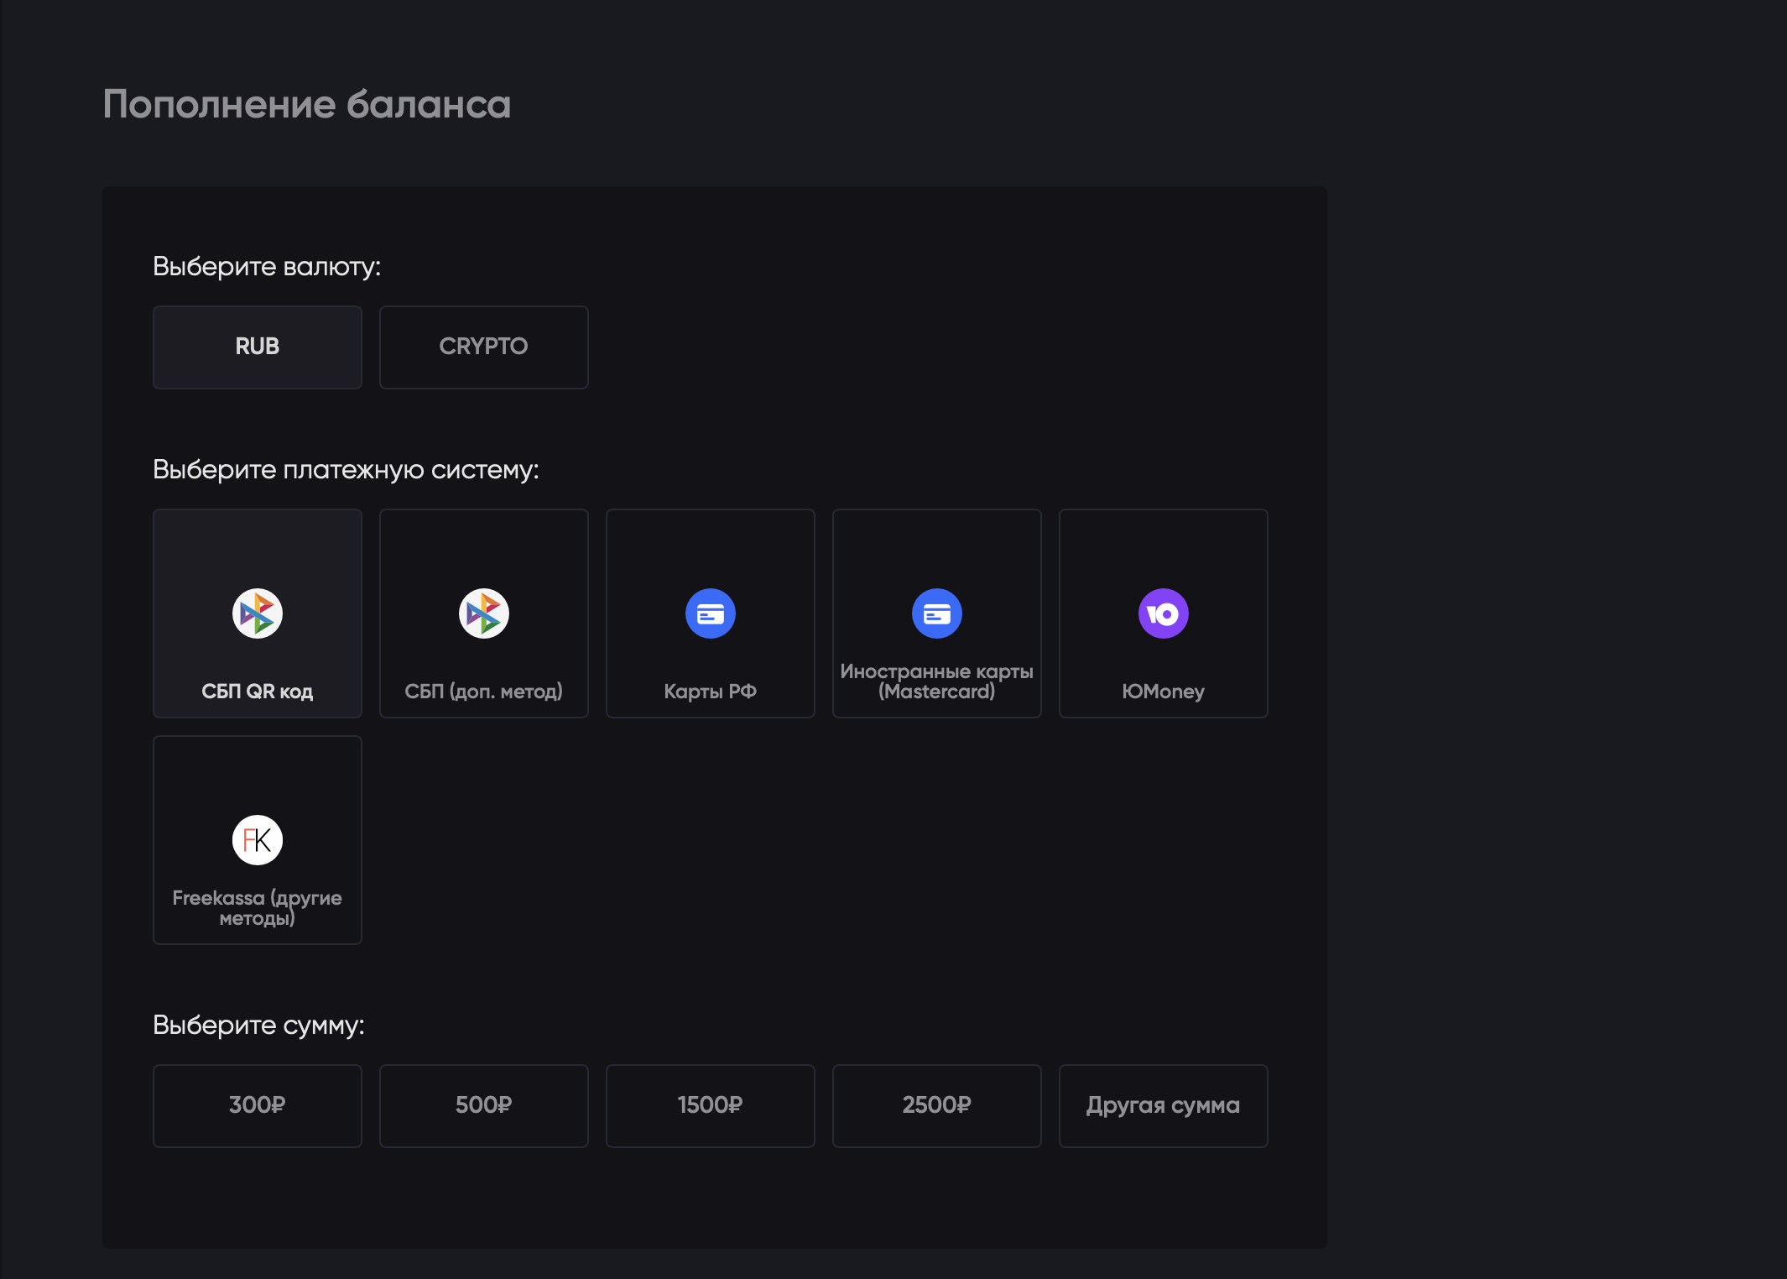Screen dimensions: 1787x1279
Task: Click the Выберите платежную систему: label
Action: [346, 470]
